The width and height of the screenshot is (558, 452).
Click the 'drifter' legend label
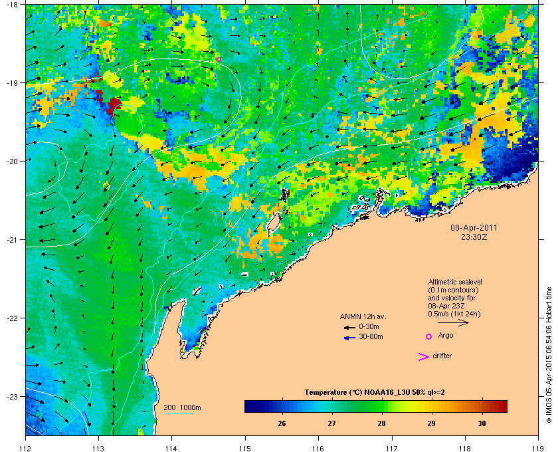click(x=442, y=356)
